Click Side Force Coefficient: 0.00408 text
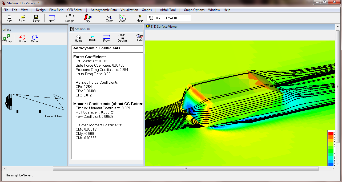 click(x=100, y=65)
